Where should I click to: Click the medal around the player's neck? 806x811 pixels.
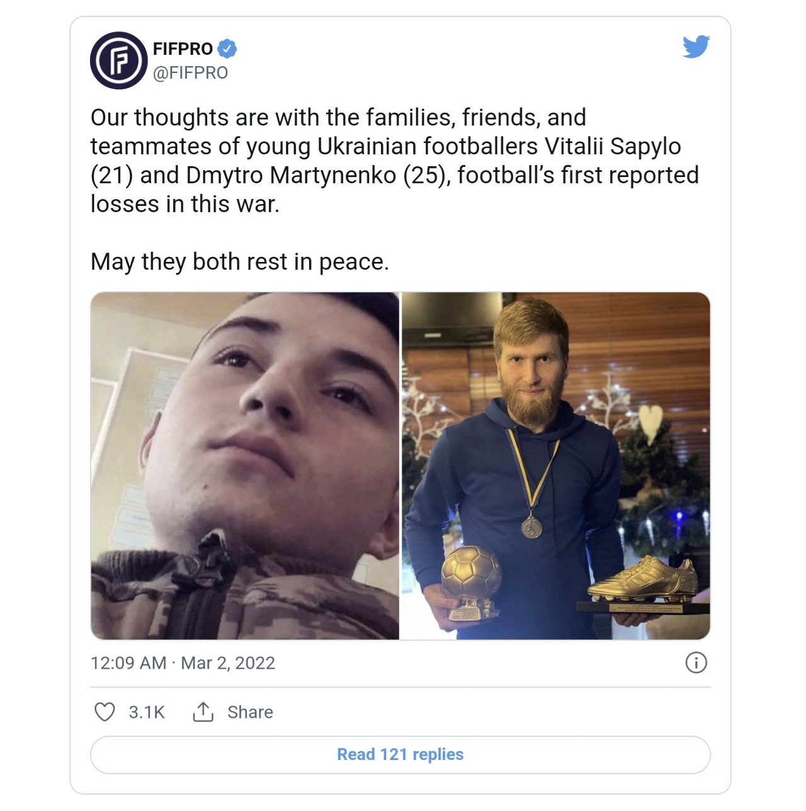tap(532, 526)
